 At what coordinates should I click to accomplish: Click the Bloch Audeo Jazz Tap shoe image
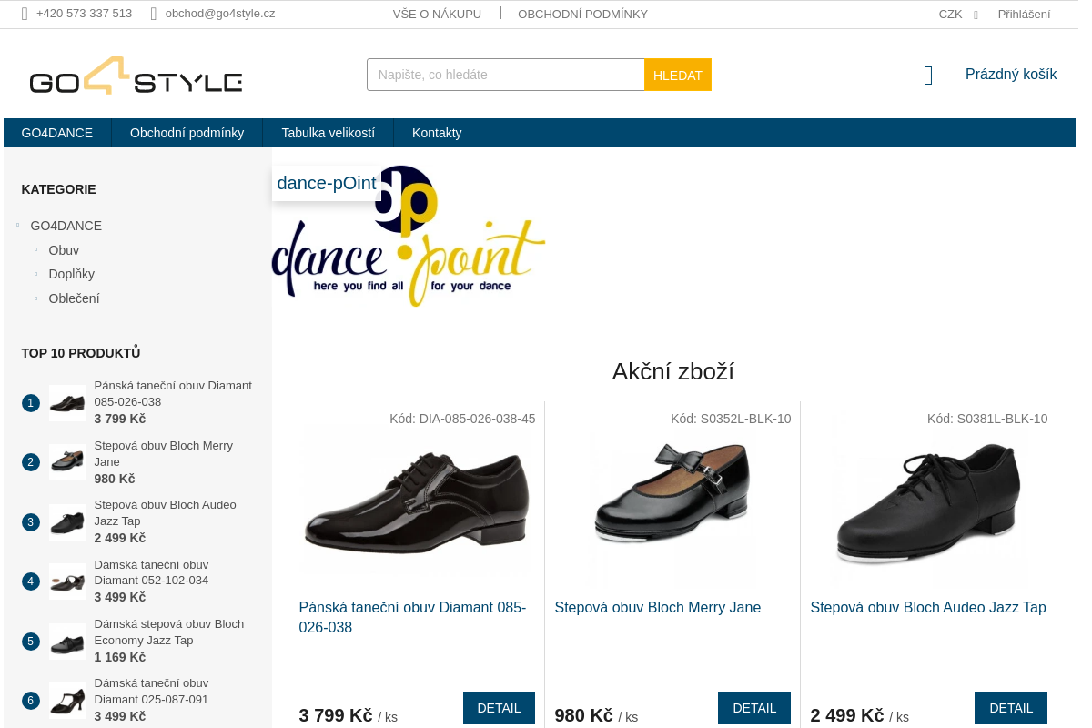point(928,505)
